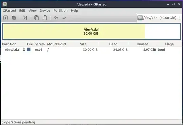Open the Partition menu
This screenshot has height=125, width=183.
[x=60, y=11]
